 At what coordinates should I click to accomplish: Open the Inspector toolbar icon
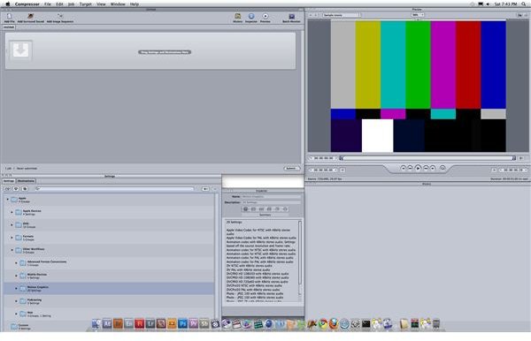pos(251,17)
